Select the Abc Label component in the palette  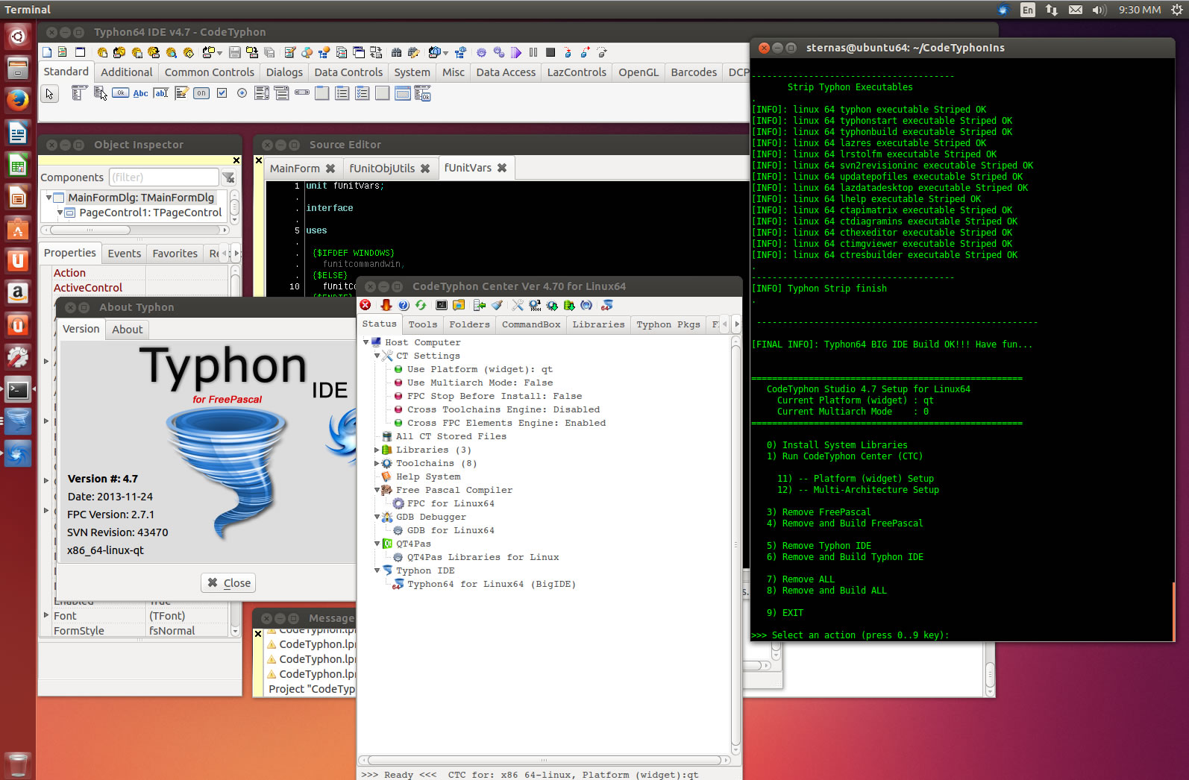(x=140, y=93)
